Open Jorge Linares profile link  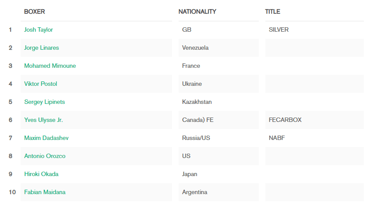41,48
